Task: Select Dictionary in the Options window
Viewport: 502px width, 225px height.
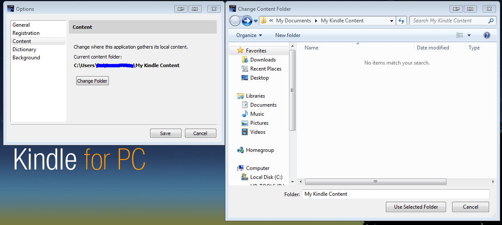Action: 25,49
